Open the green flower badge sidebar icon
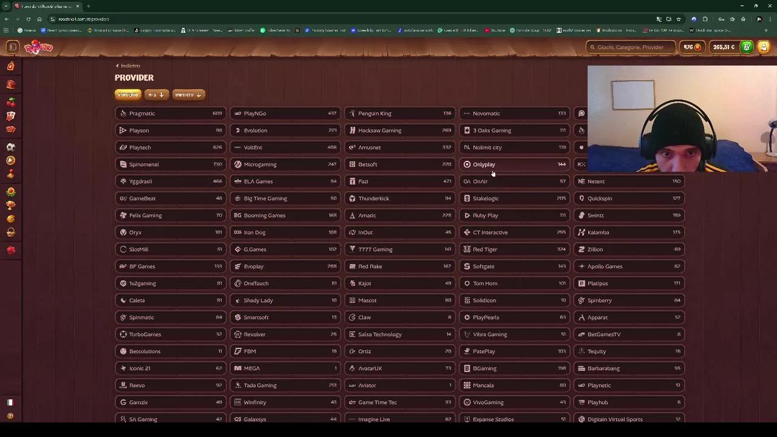This screenshot has height=437, width=777. pyautogui.click(x=10, y=192)
